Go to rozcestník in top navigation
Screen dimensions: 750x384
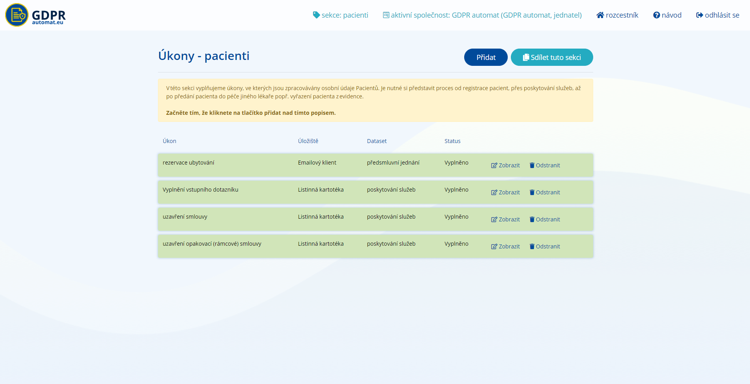[617, 15]
